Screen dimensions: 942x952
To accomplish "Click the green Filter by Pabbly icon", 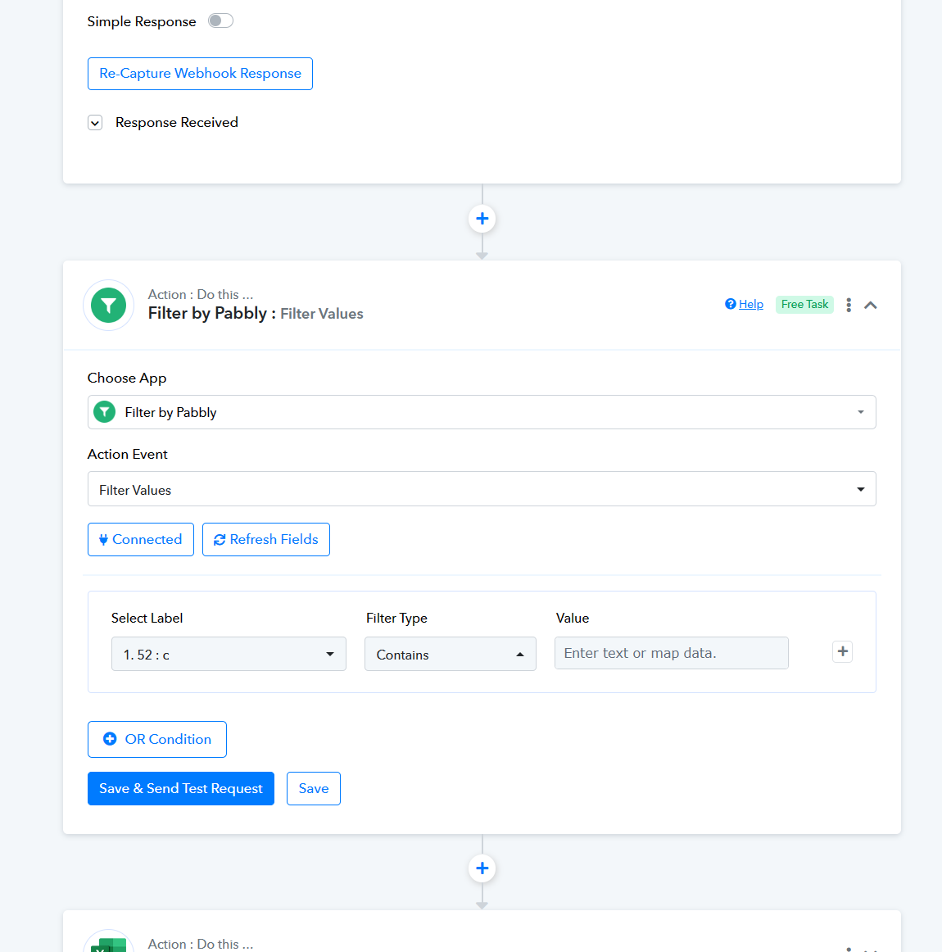I will (x=109, y=305).
